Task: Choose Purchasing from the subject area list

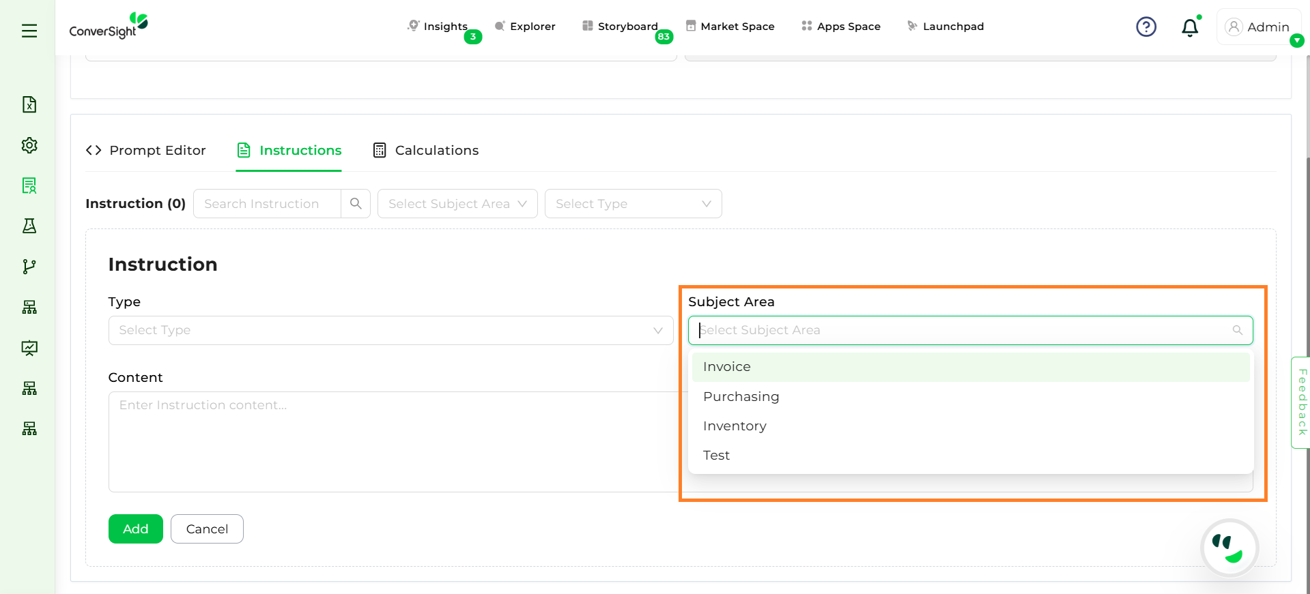Action: click(741, 397)
